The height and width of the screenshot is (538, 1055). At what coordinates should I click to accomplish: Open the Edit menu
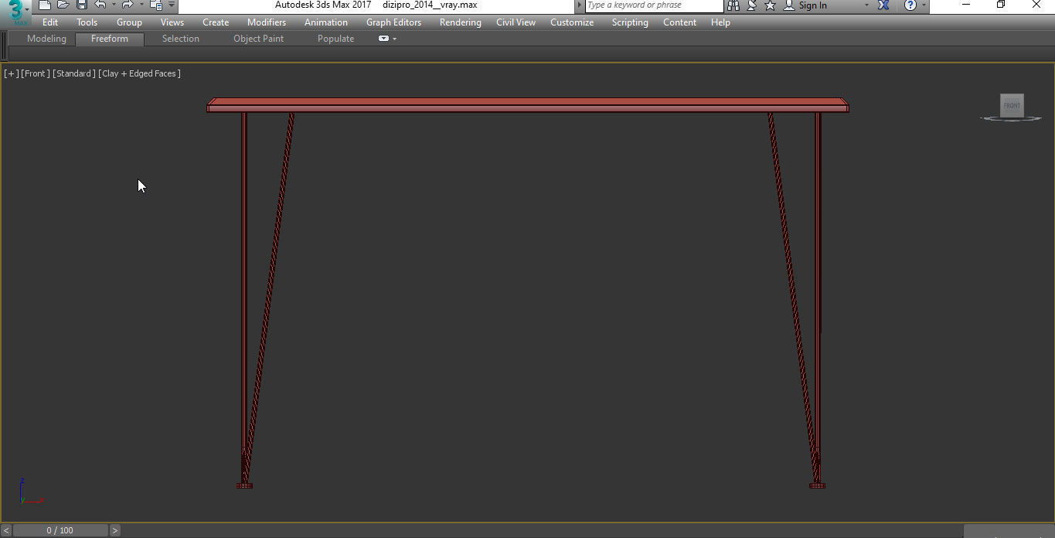click(x=50, y=22)
